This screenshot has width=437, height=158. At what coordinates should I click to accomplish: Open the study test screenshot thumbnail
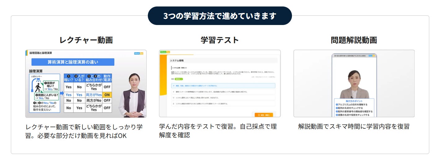pos(220,84)
